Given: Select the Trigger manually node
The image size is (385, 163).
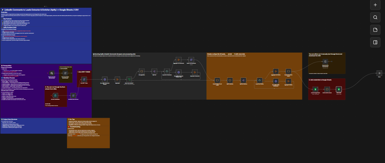Looking at the screenshot, I should 52,73.
